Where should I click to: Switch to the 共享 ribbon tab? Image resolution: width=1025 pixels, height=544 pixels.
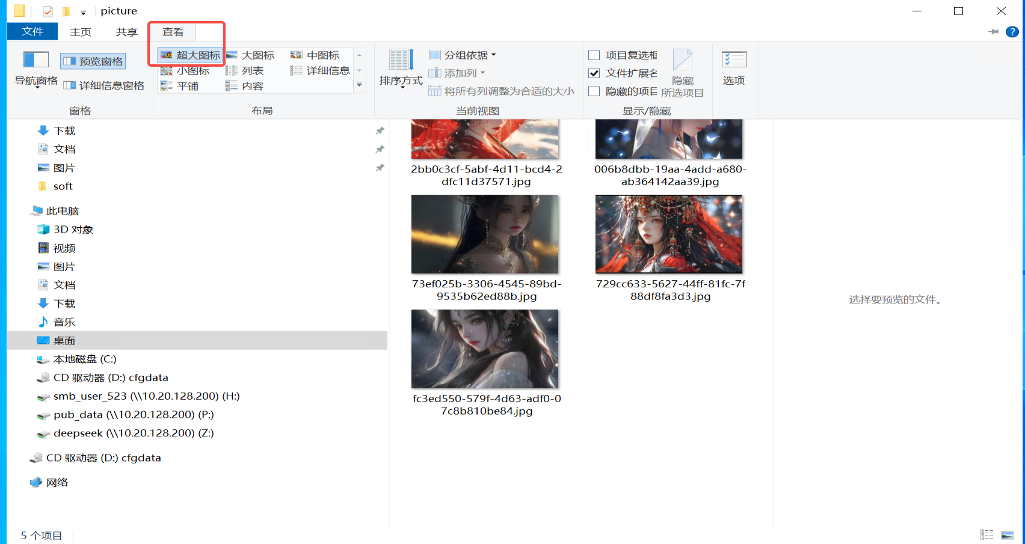[x=126, y=32]
